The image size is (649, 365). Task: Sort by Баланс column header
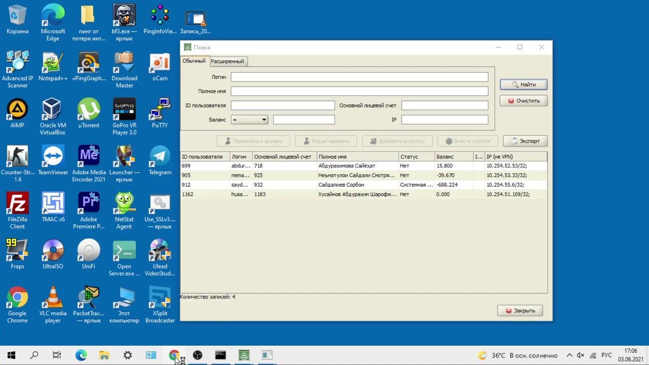[454, 157]
